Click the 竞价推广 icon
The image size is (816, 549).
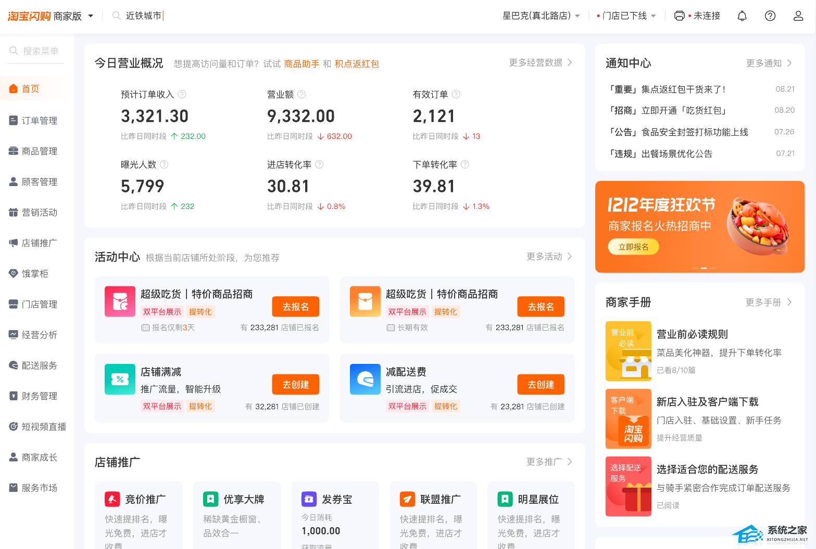tap(112, 499)
